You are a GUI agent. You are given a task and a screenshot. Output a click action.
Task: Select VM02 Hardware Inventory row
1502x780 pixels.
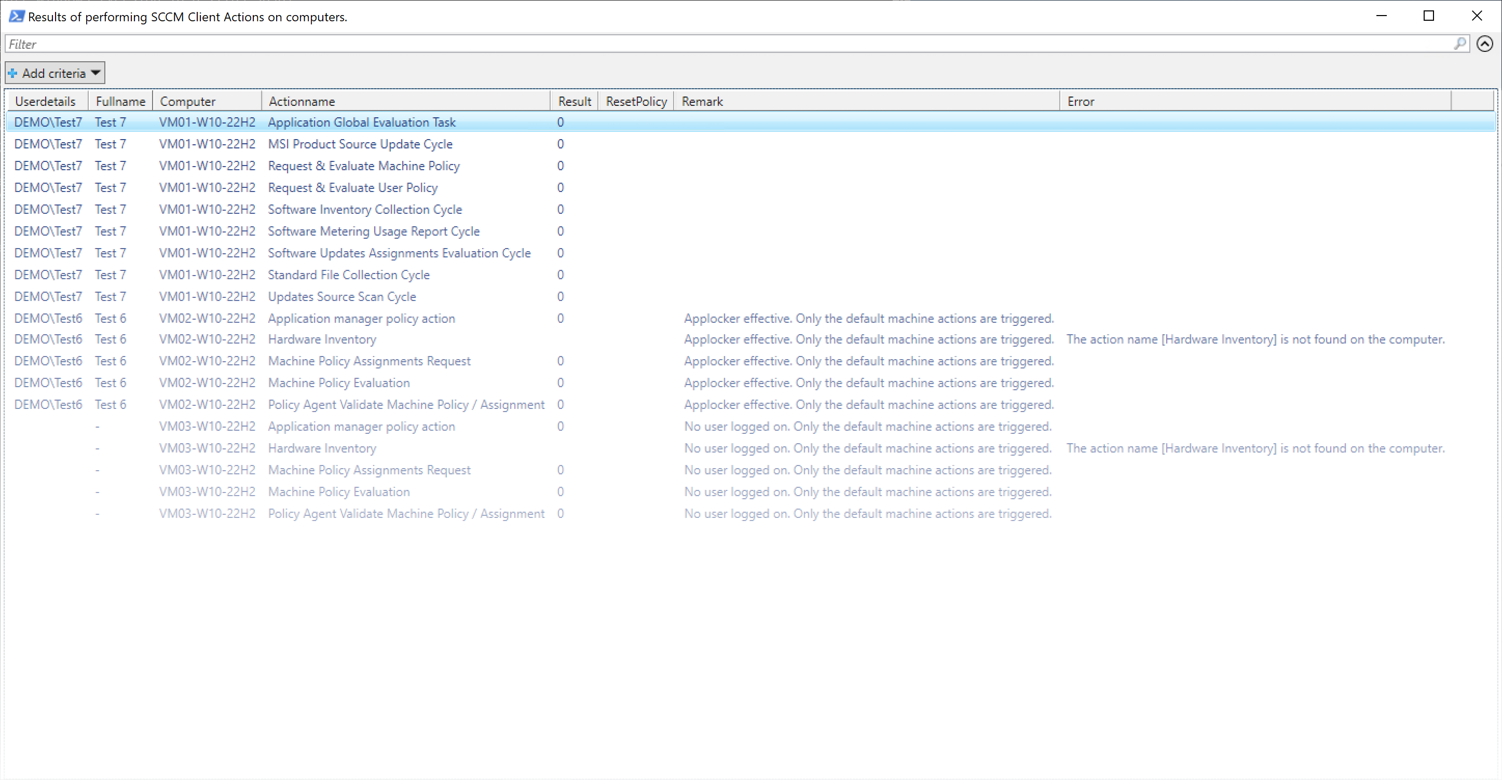(x=322, y=339)
